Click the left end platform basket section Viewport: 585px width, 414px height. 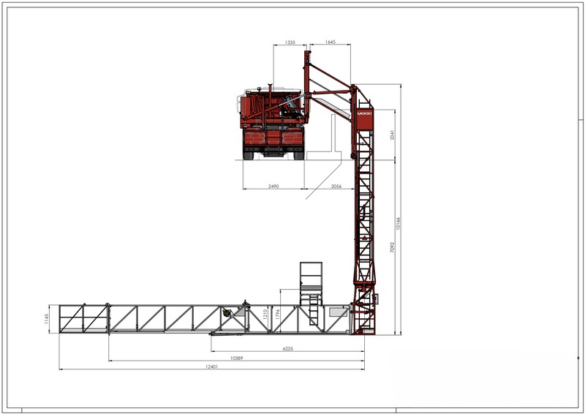[84, 319]
